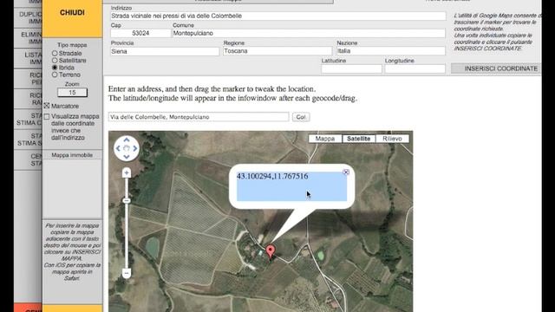Click coordinates text 43.100294,11.767516

pyautogui.click(x=272, y=176)
